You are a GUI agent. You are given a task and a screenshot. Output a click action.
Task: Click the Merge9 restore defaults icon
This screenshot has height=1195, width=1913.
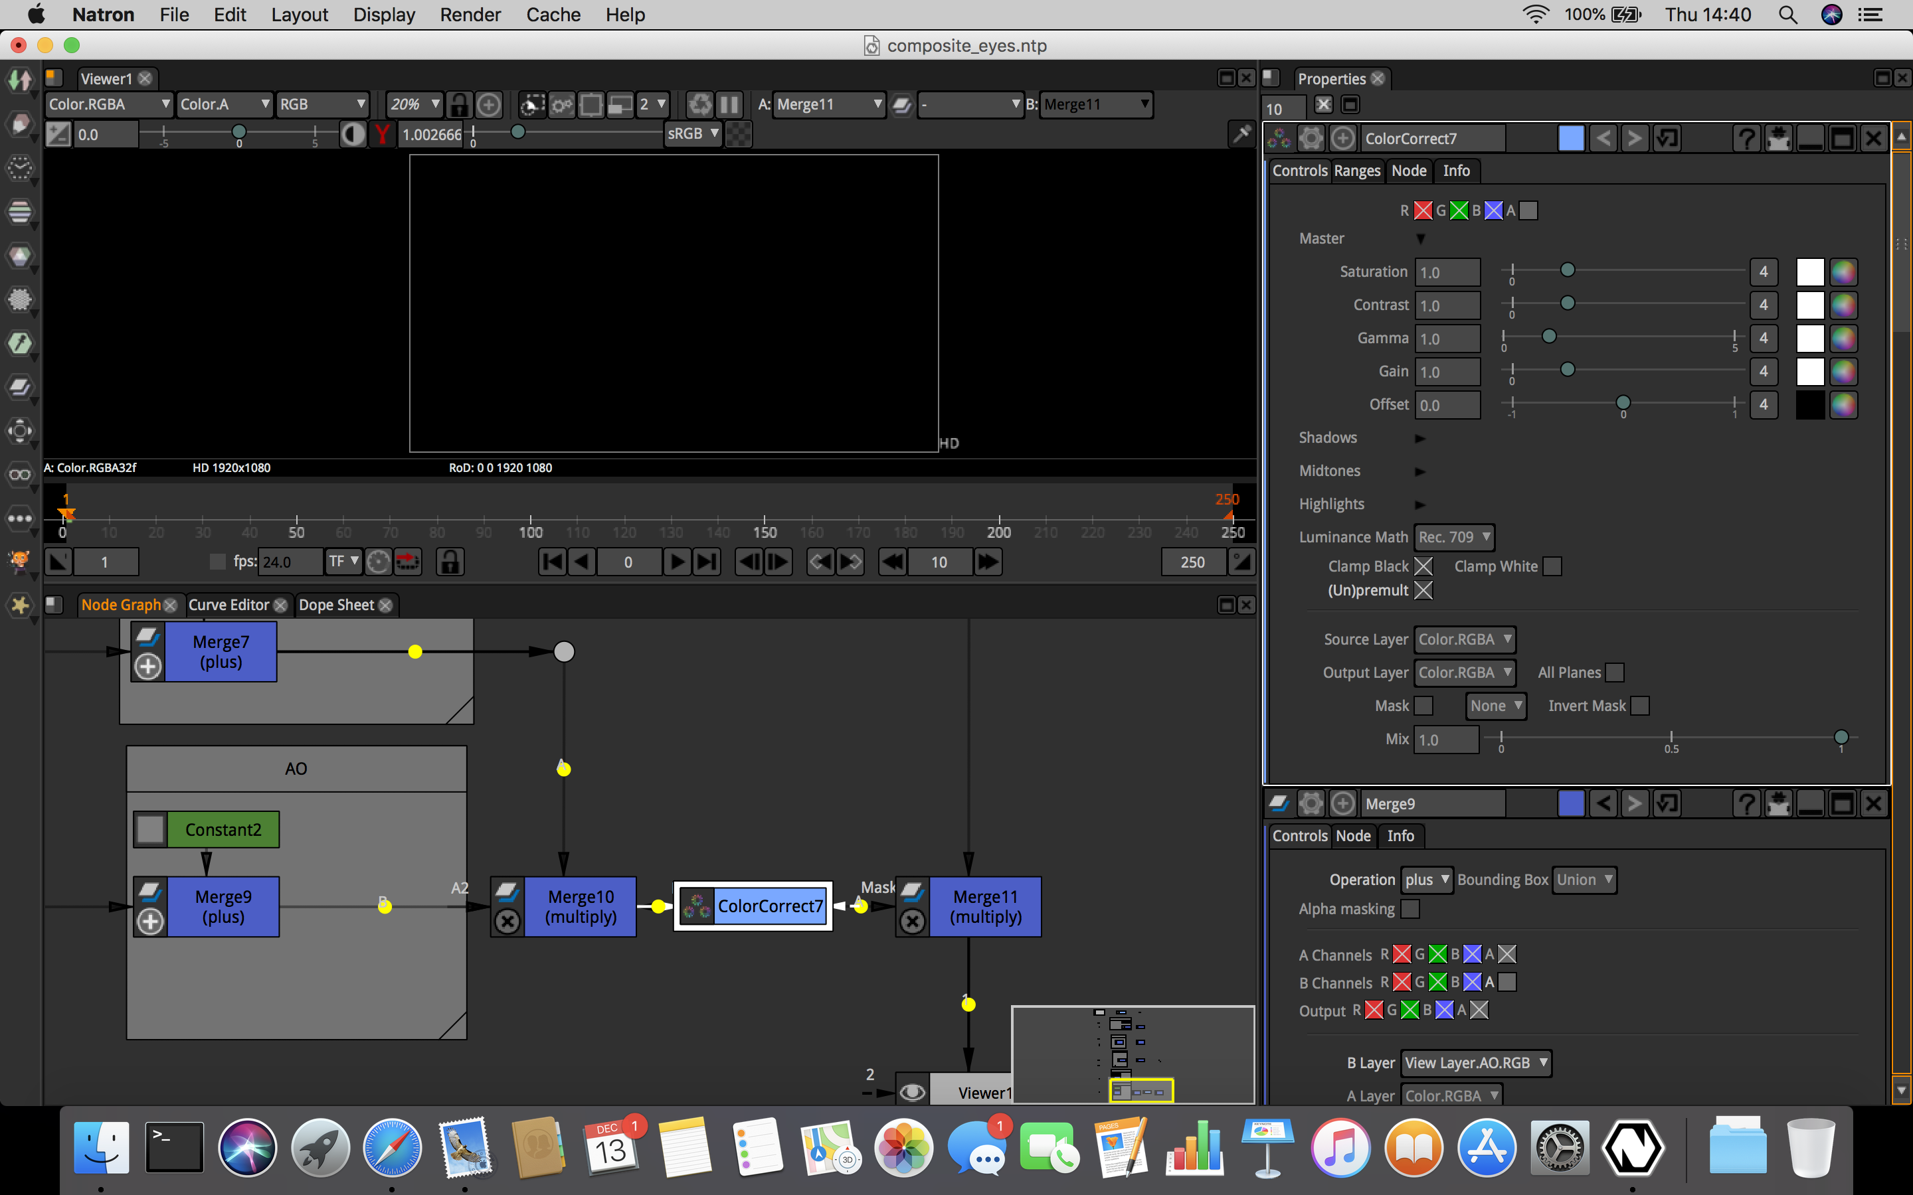click(x=1667, y=804)
